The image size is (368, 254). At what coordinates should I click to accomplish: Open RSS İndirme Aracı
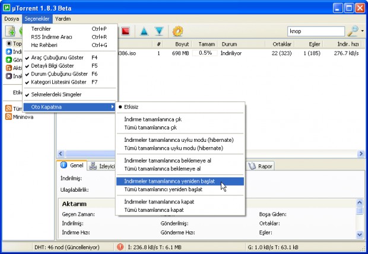pos(70,37)
